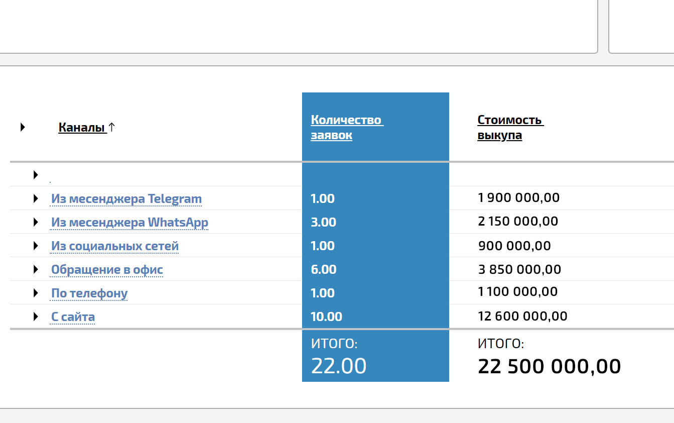Click the value 1 900 000,00
This screenshot has height=423, width=674.
click(x=519, y=198)
